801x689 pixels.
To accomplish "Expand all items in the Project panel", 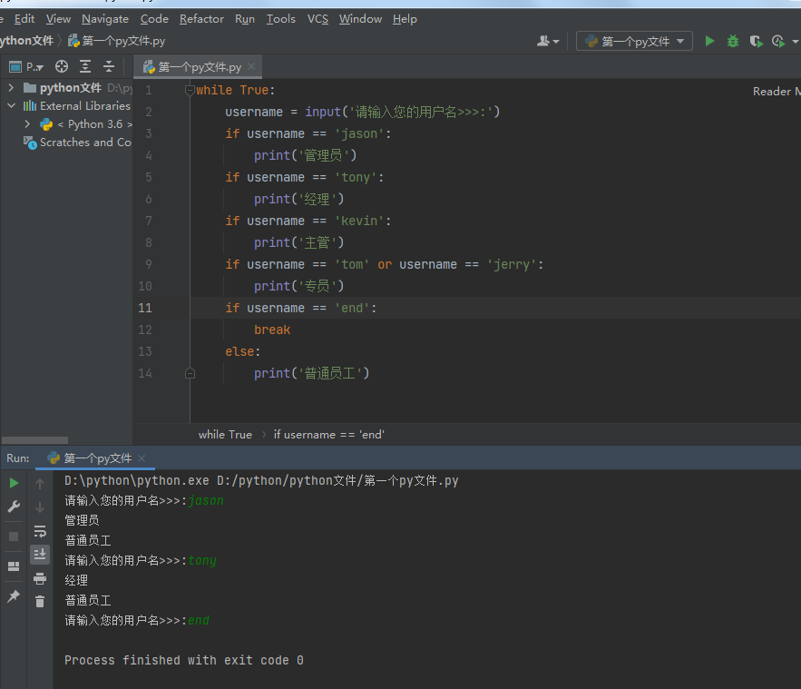I will point(85,66).
